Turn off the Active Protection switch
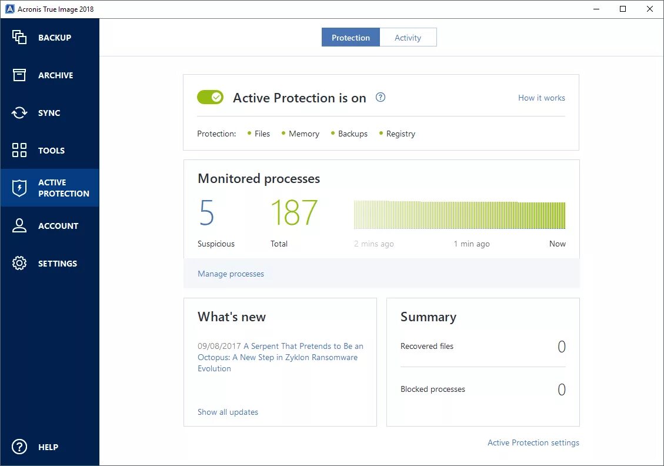The height and width of the screenshot is (466, 664). 210,97
